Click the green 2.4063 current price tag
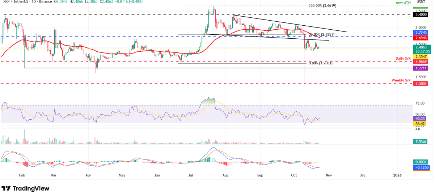 tap(421, 47)
